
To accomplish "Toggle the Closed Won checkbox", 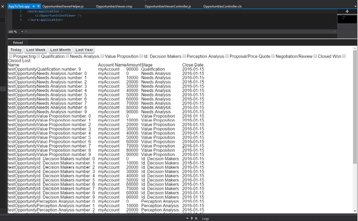I will pos(315,56).
